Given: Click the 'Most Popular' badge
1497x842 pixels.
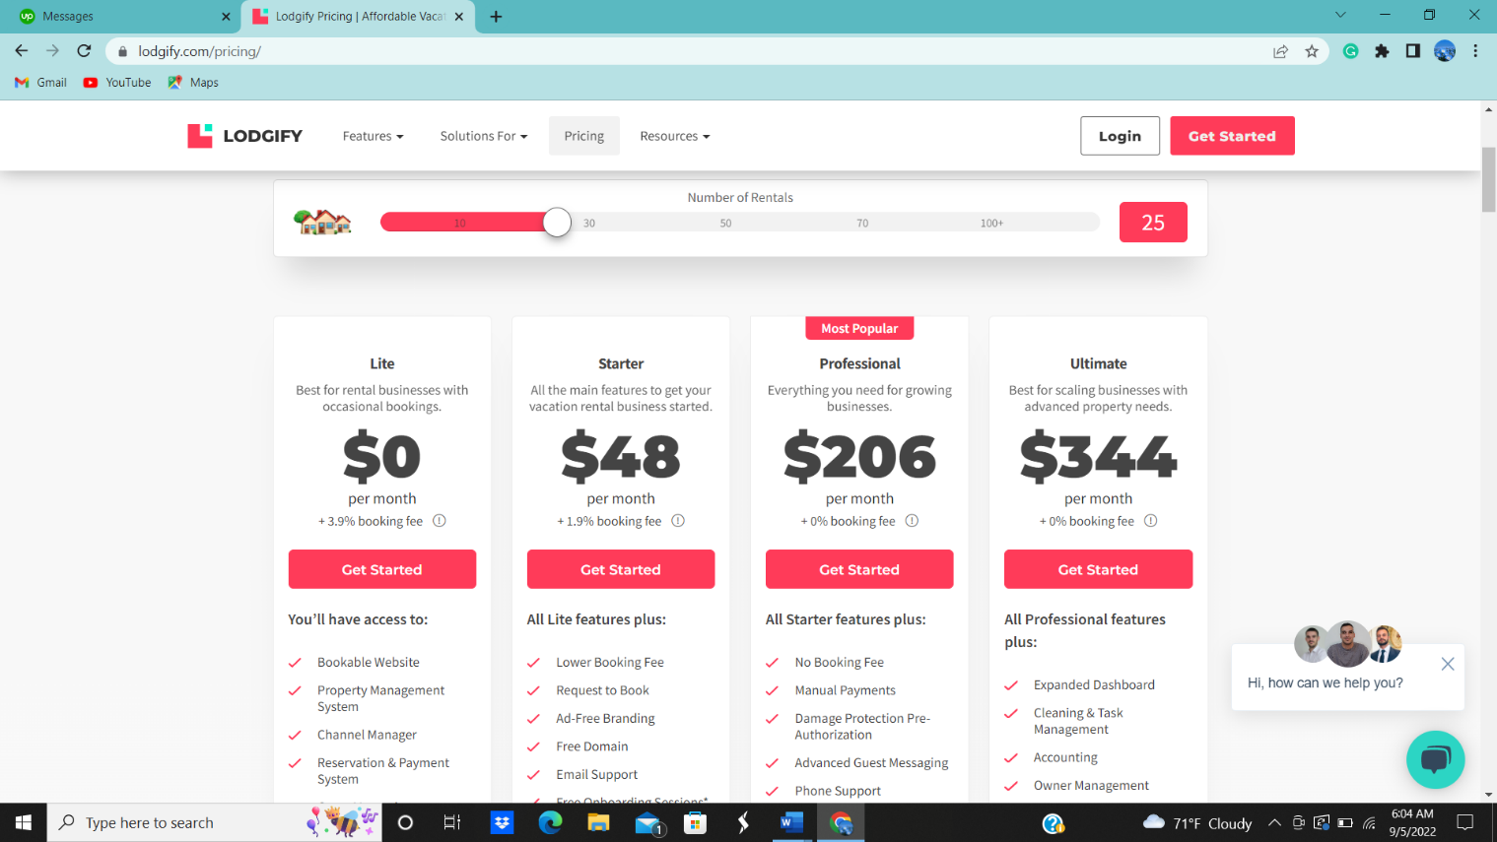Looking at the screenshot, I should (x=859, y=328).
